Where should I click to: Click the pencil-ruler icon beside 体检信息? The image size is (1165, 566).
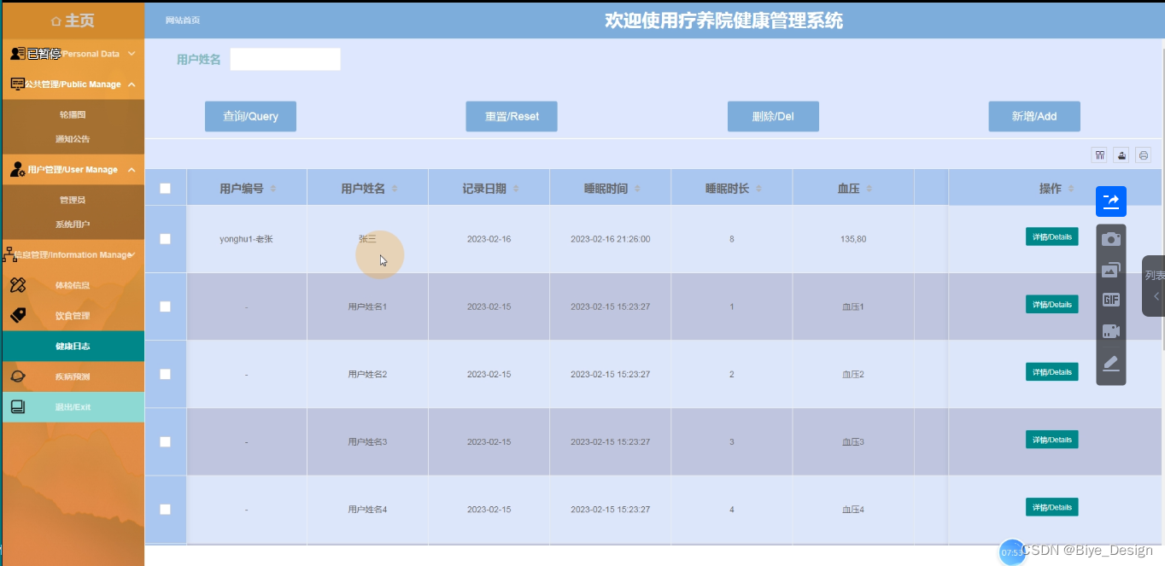click(18, 285)
